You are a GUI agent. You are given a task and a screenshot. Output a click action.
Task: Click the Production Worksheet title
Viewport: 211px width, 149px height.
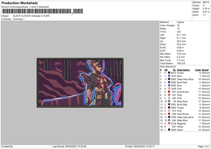pyautogui.click(x=19, y=3)
